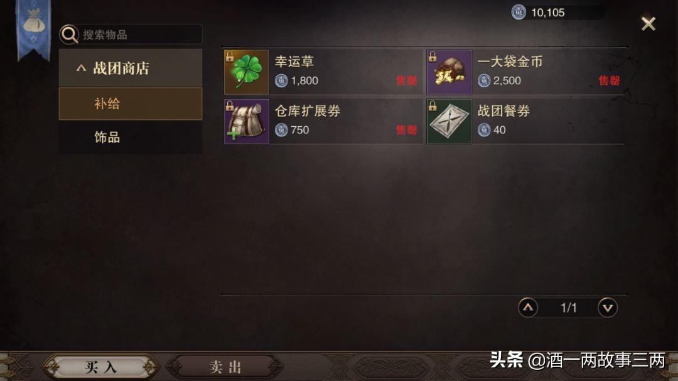Viewport: 678px width, 381px height.
Task: Click the four-leaf clover item icon
Action: click(247, 72)
